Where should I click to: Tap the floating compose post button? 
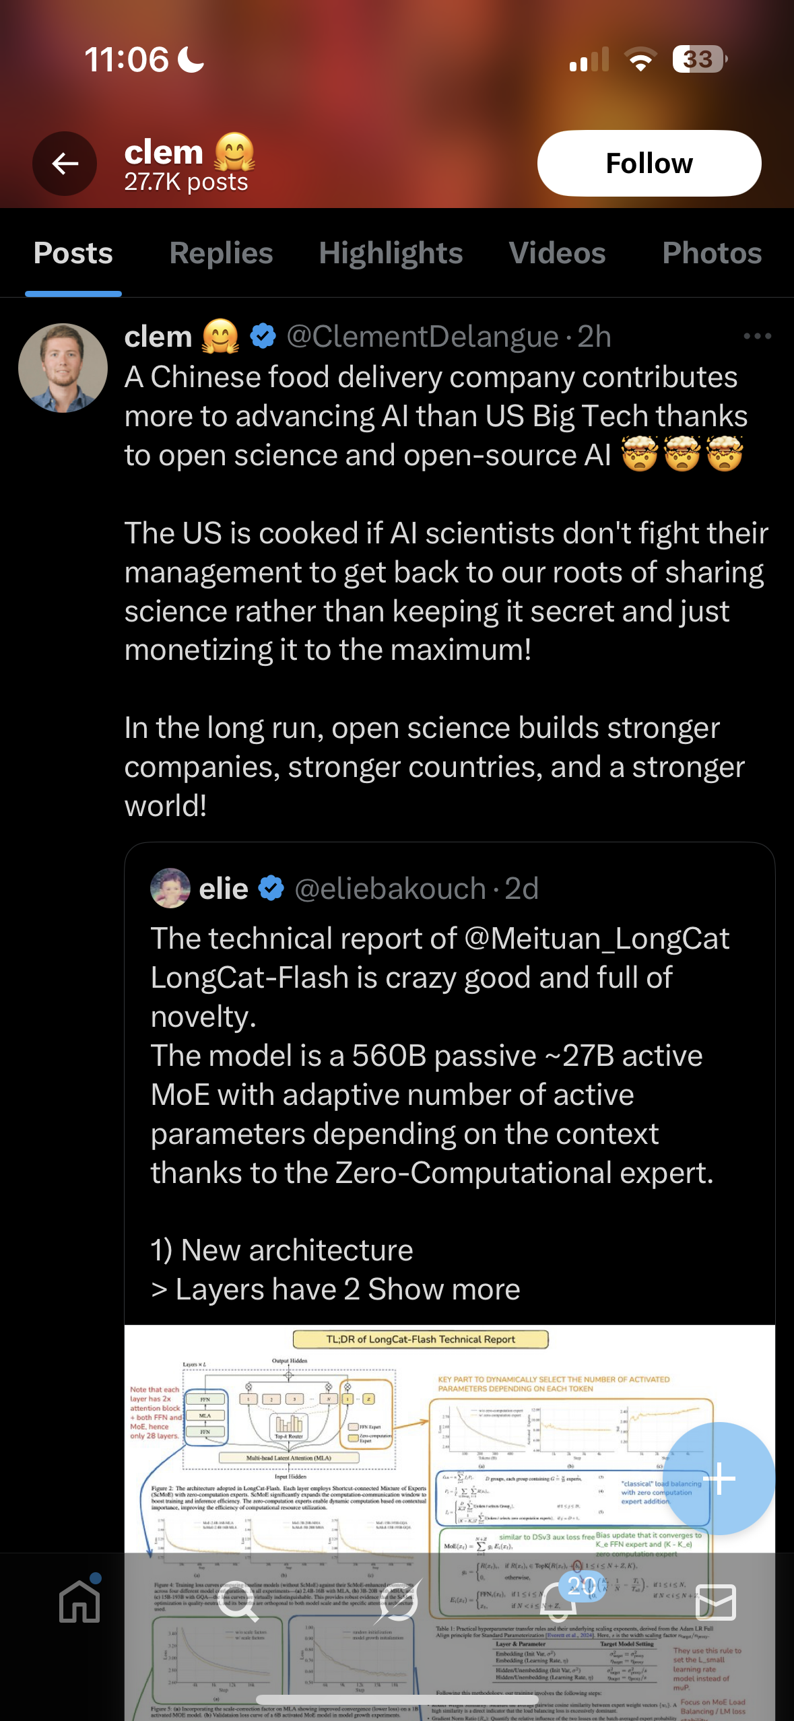[719, 1479]
